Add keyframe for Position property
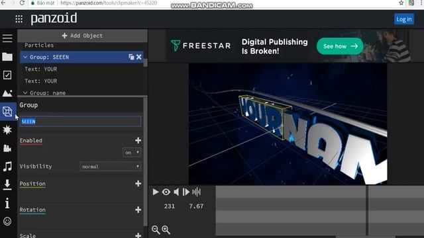Viewport: 424px width, 238px height. tap(138, 184)
